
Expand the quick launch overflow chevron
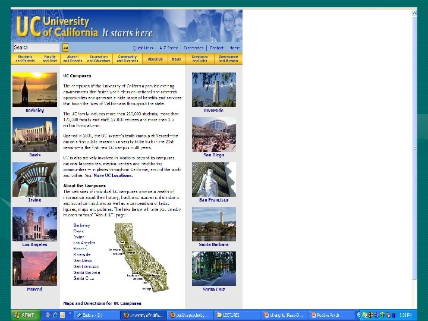(70, 313)
